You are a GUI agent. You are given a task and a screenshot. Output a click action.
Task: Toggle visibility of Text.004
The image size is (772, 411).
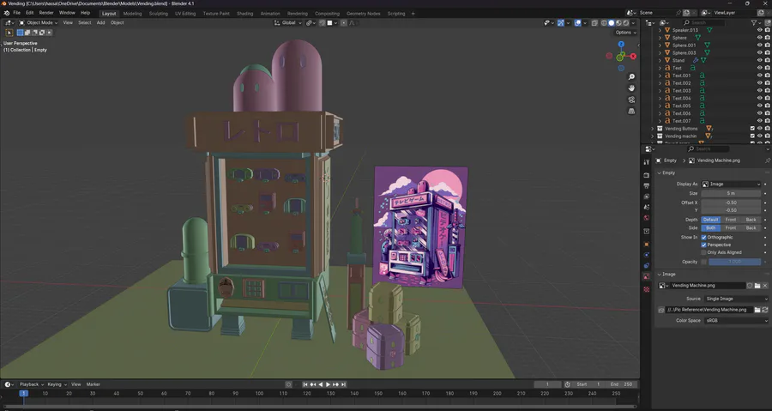tap(760, 98)
